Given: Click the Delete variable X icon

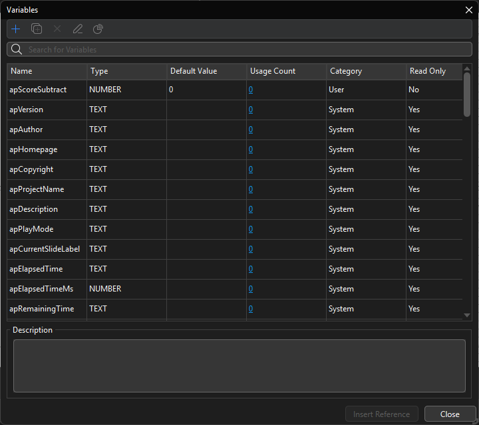Looking at the screenshot, I should [x=57, y=29].
